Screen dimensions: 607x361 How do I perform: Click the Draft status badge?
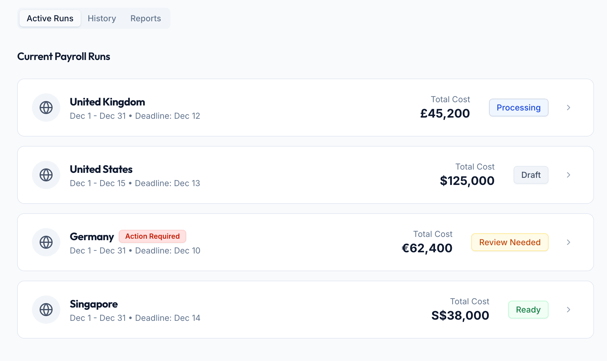point(531,175)
